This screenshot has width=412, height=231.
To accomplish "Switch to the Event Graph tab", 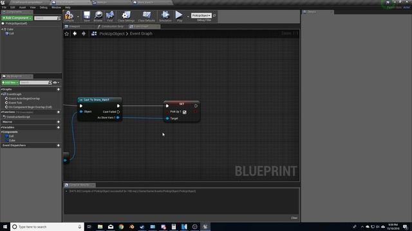I will [144, 26].
